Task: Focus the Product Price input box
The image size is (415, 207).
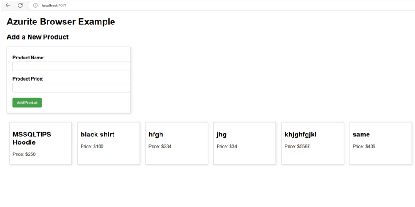Action: coord(71,88)
